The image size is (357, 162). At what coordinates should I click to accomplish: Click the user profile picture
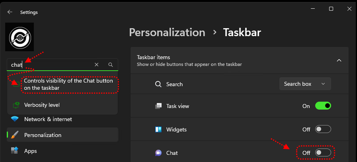point(20,37)
